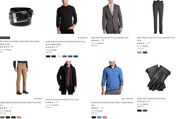
Task: Click the Technology badge icon
Action: [123, 99]
